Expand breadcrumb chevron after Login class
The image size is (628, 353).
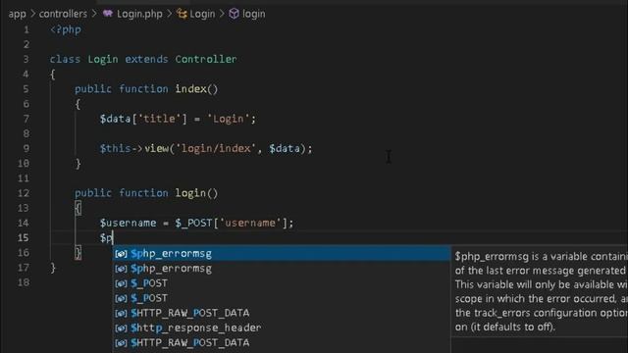tap(222, 14)
